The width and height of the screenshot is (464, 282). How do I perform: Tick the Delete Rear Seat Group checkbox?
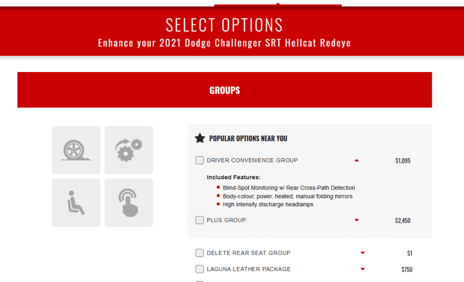click(199, 253)
